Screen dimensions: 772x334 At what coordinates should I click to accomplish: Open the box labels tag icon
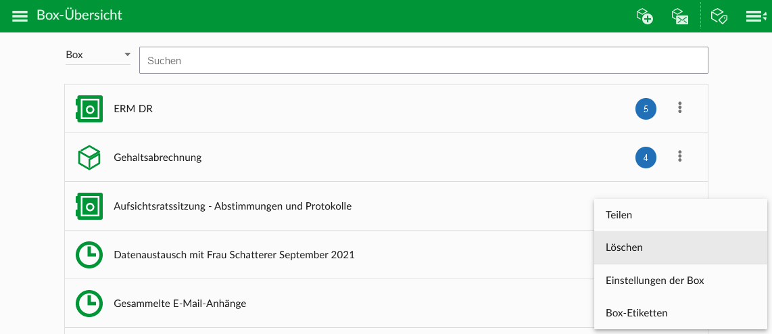point(719,16)
